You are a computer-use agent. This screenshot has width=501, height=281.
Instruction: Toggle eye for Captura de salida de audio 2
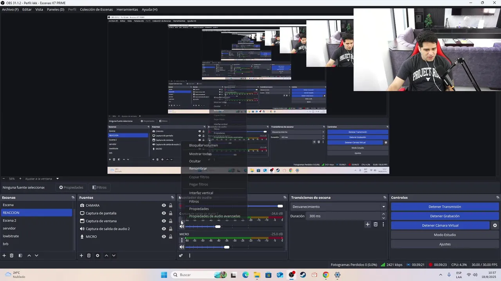(x=164, y=229)
